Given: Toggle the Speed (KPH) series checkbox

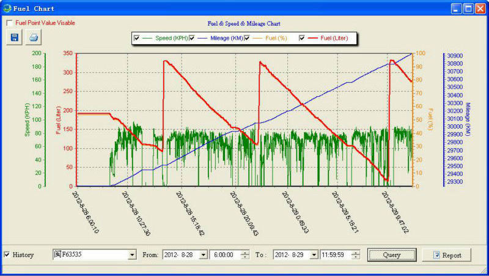Looking at the screenshot, I should [x=136, y=38].
